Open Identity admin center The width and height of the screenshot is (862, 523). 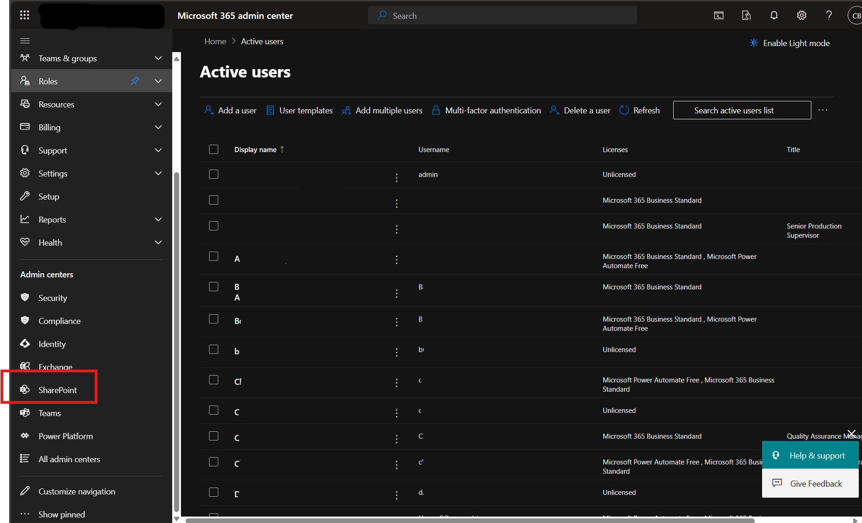coord(52,344)
